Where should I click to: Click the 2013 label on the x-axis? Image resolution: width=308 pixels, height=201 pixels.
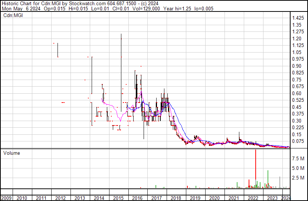[x=79, y=198]
